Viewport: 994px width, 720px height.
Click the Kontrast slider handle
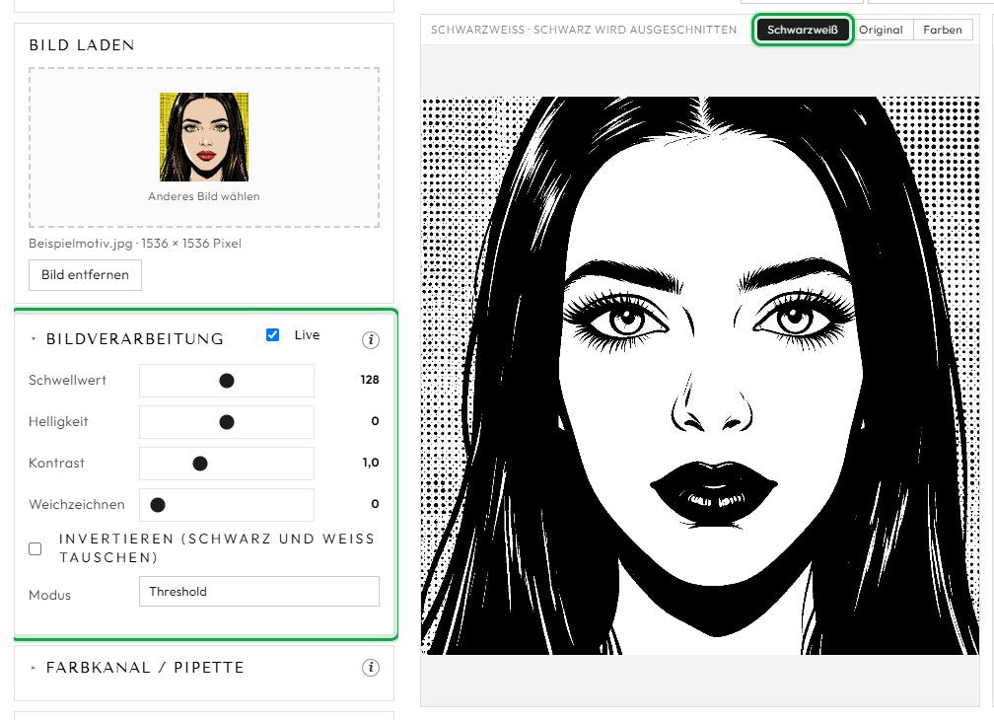tap(199, 464)
